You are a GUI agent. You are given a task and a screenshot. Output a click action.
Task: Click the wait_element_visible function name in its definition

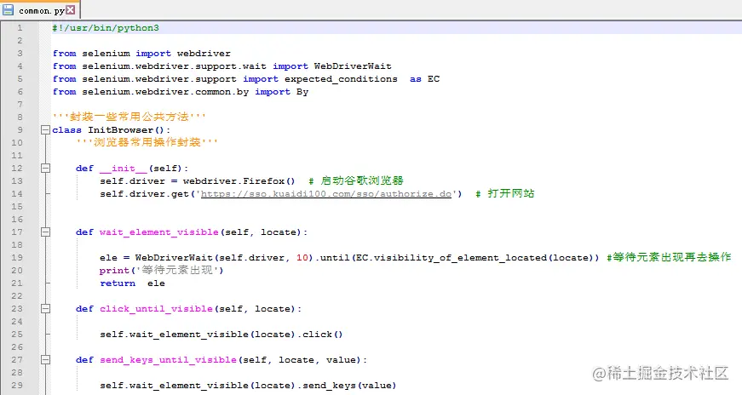coord(159,232)
